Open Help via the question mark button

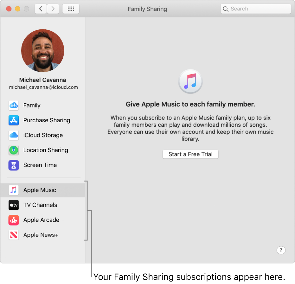(281, 250)
